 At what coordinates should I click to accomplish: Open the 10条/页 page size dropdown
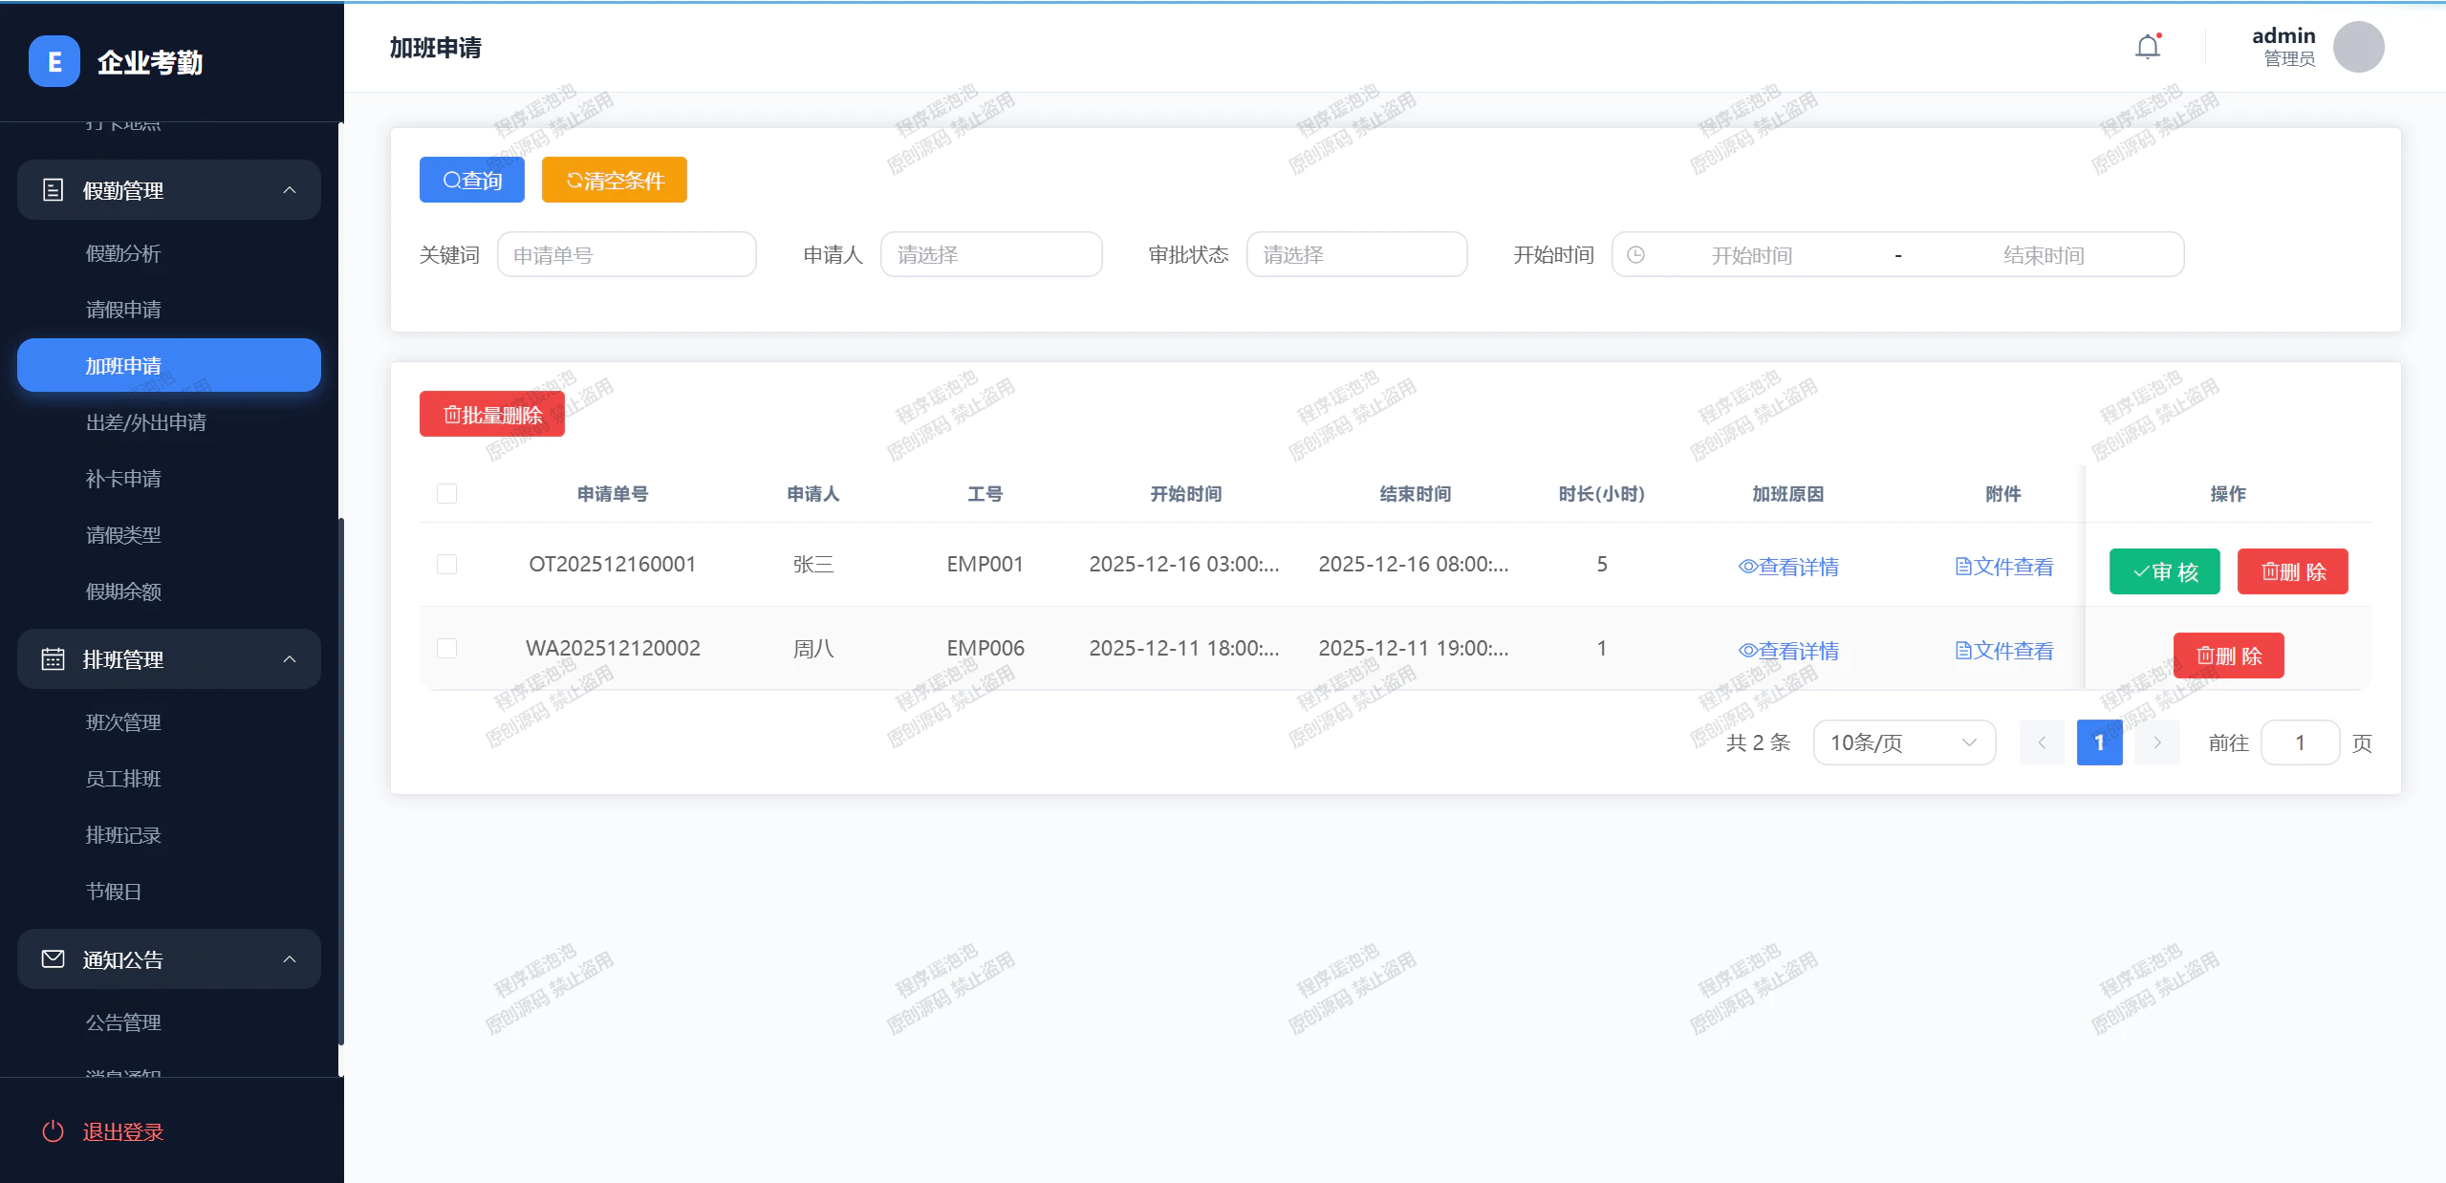tap(1904, 742)
